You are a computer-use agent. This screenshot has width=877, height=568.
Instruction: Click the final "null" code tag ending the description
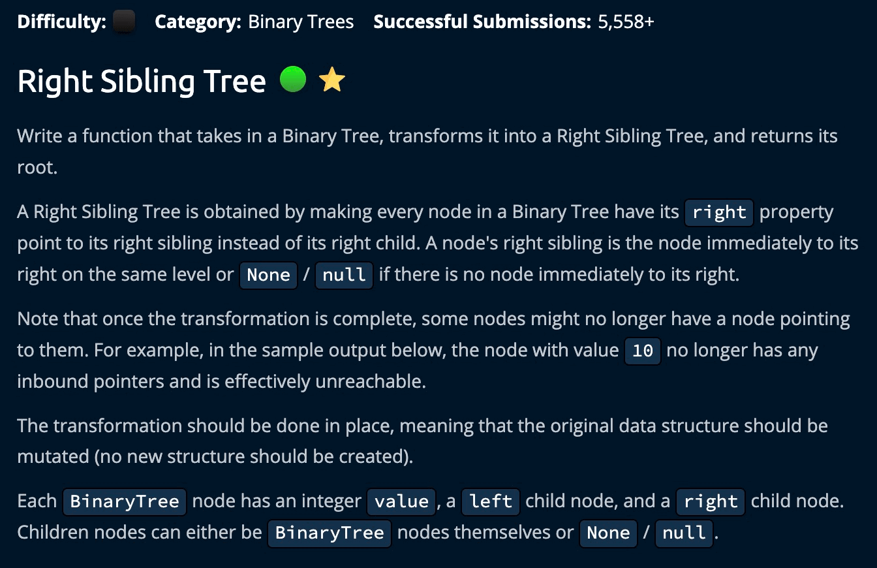point(685,533)
